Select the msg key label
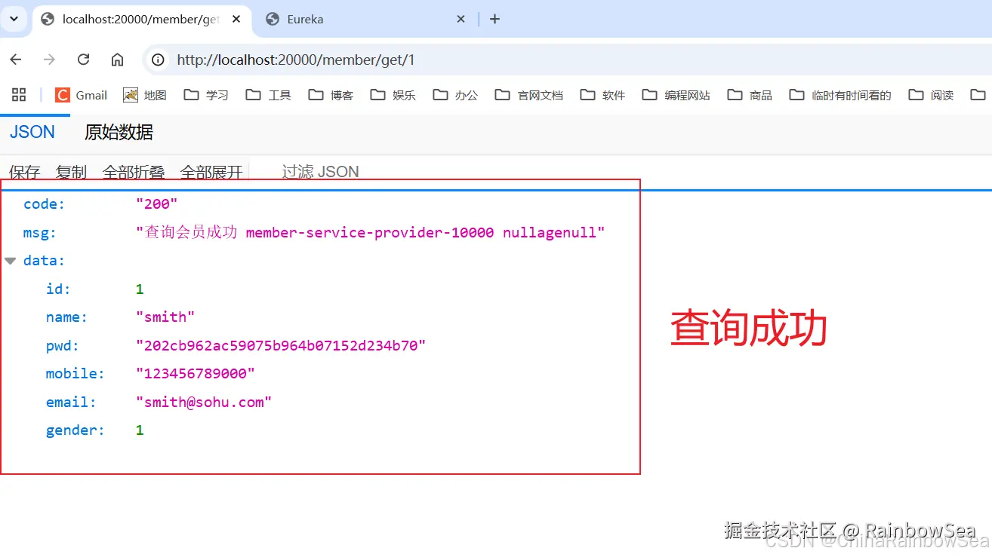 (40, 233)
